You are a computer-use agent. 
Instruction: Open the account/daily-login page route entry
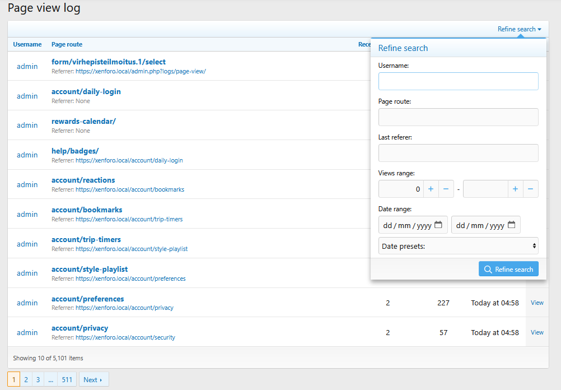point(86,91)
